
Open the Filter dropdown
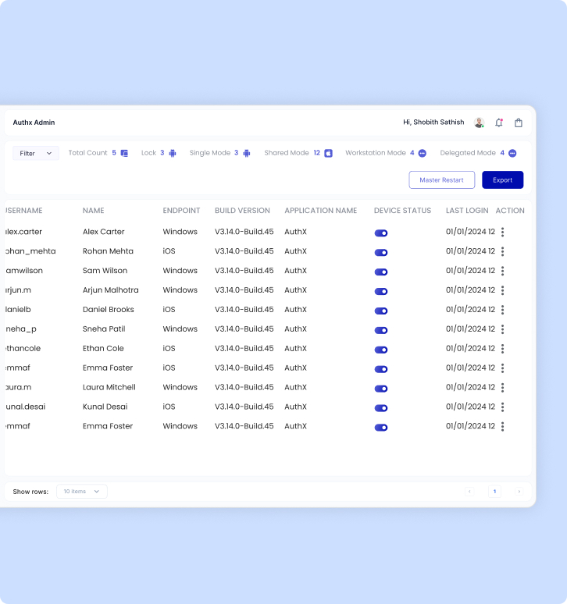click(36, 153)
